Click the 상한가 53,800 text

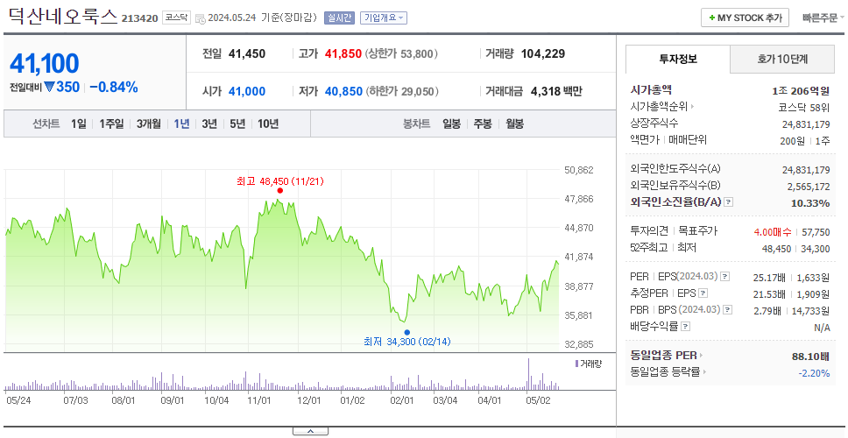(400, 54)
